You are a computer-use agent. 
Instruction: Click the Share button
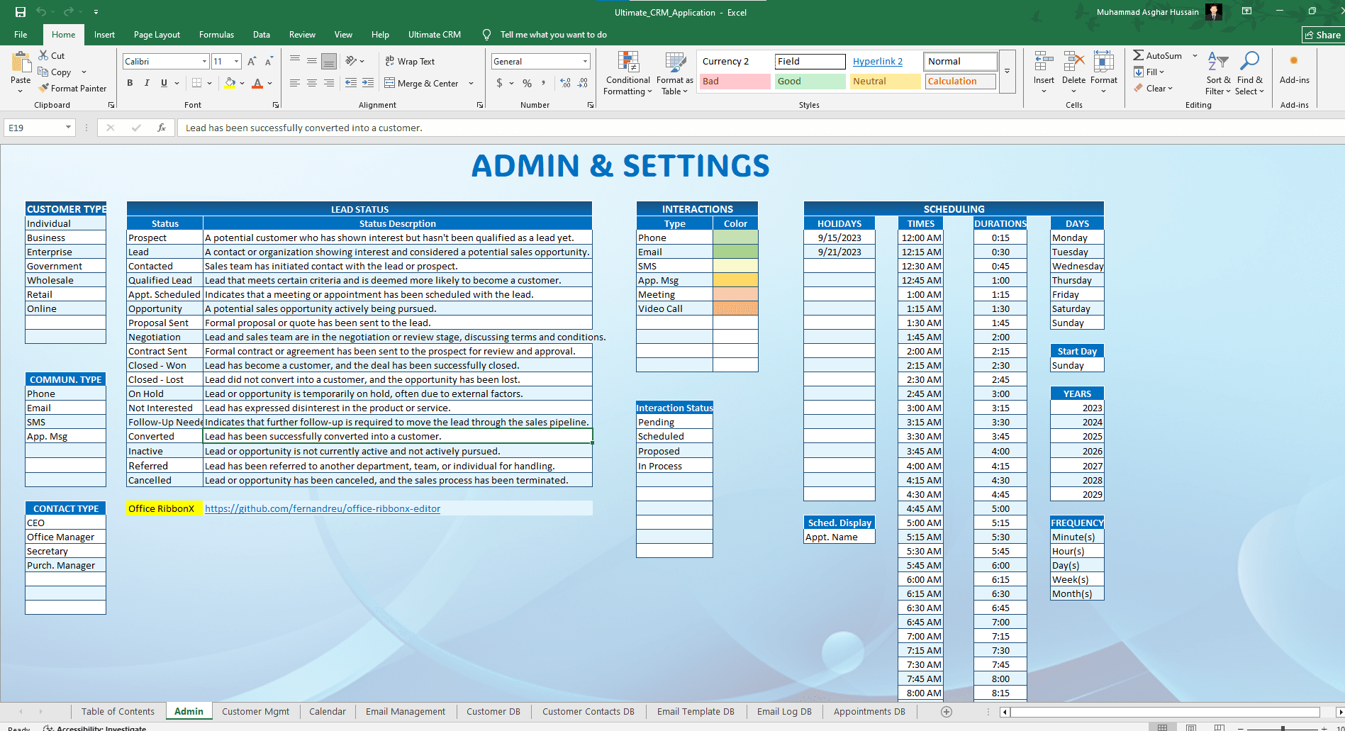tap(1322, 35)
